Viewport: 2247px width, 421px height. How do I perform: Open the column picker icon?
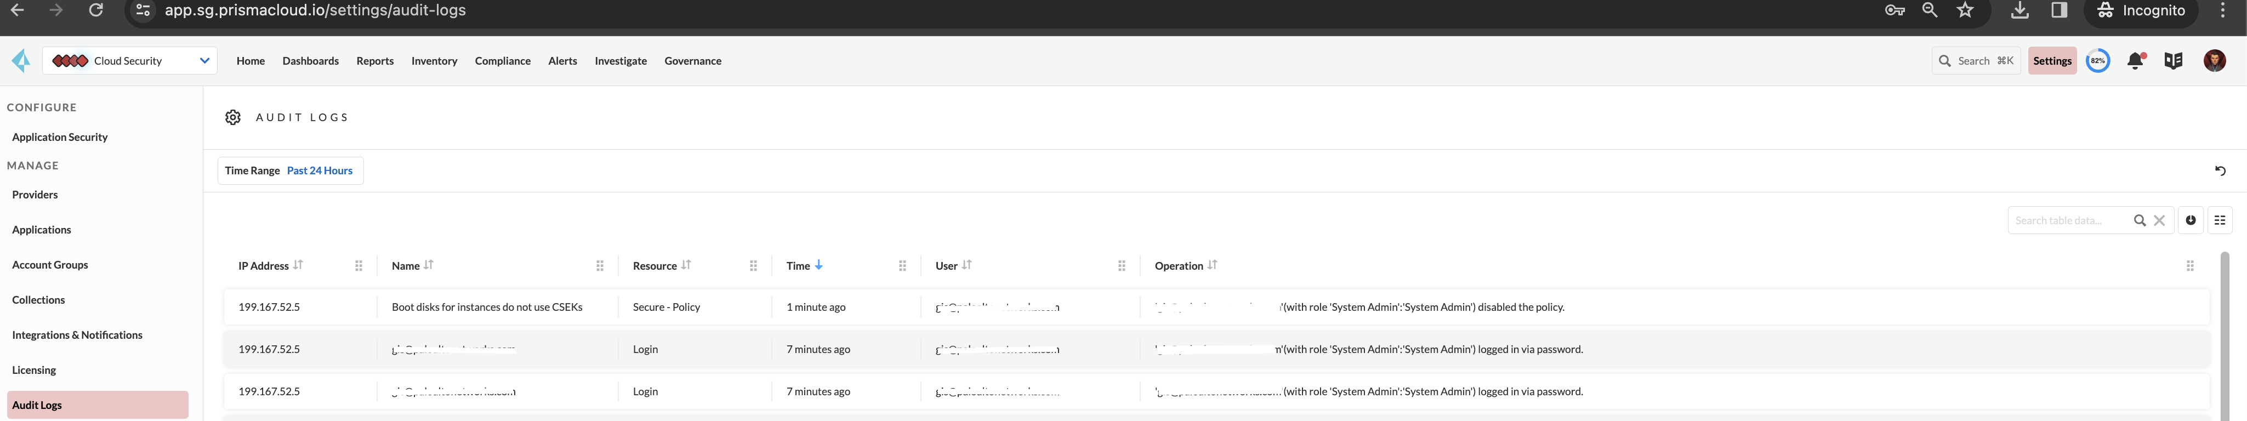tap(2220, 220)
